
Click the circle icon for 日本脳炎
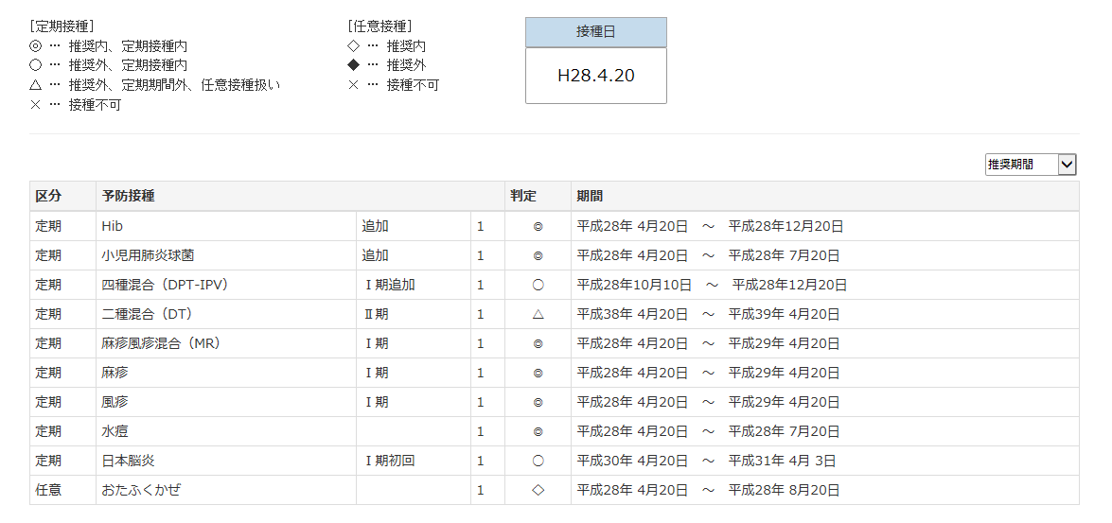(x=538, y=461)
